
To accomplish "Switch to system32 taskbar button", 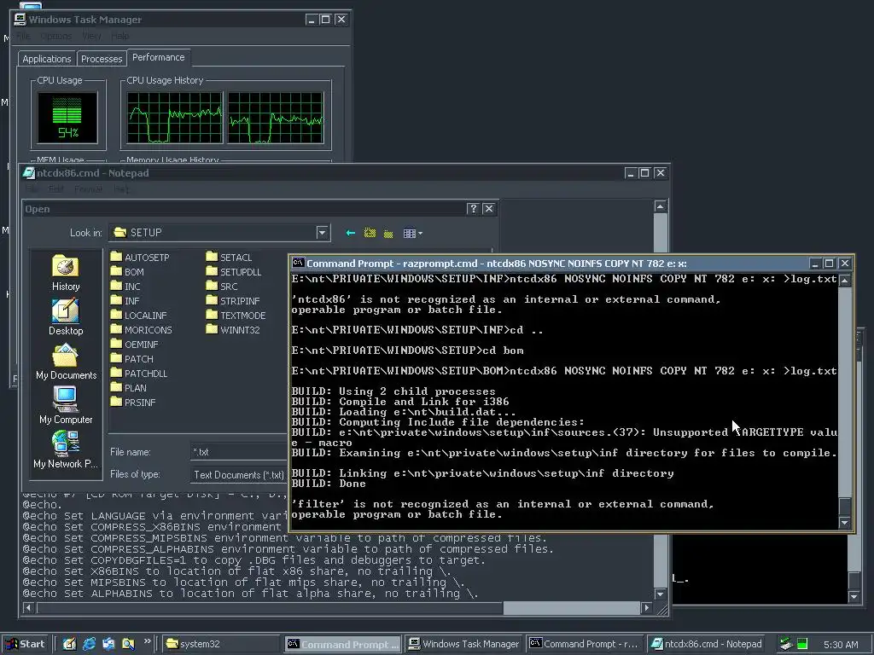I will click(221, 644).
